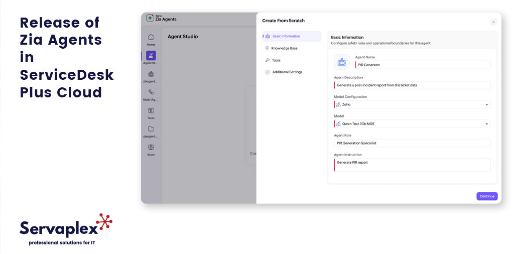Click the Basic Information section heading

pyautogui.click(x=347, y=37)
